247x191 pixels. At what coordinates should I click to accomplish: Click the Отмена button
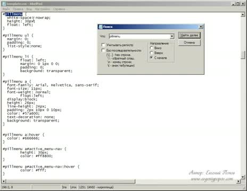point(190,42)
